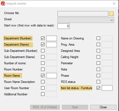Tick the Room Number checkbox
Viewport: 119px width, 111px height.
43,69
